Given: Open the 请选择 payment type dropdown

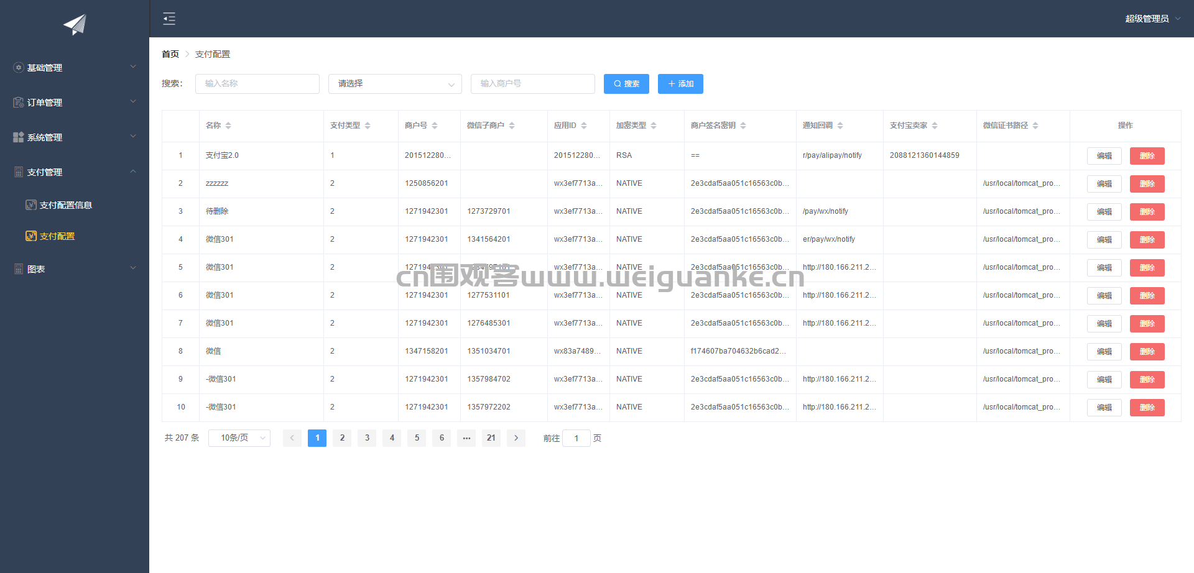Looking at the screenshot, I should (x=395, y=84).
